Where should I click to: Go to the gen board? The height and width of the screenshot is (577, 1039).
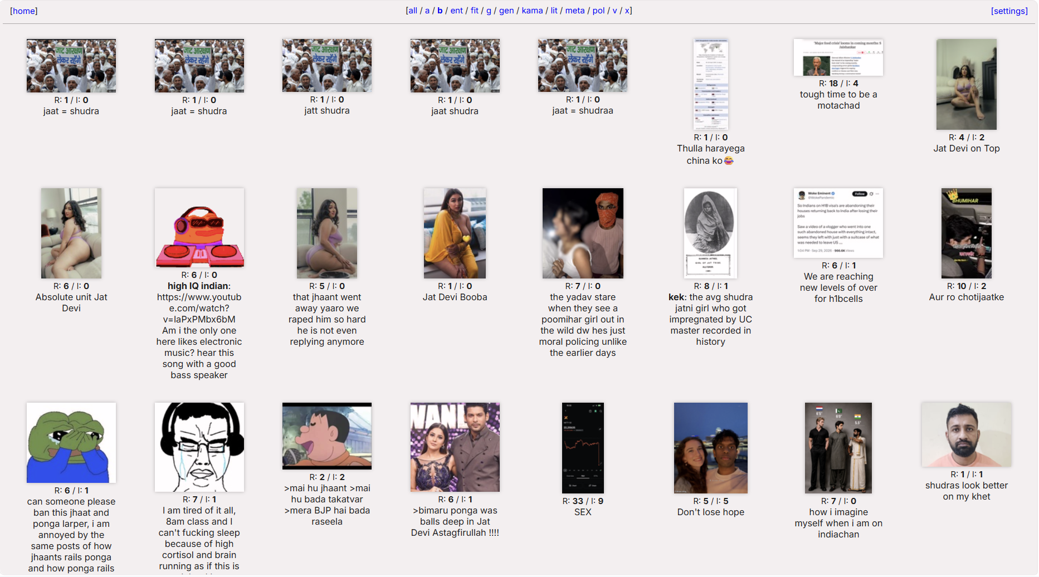(x=506, y=11)
